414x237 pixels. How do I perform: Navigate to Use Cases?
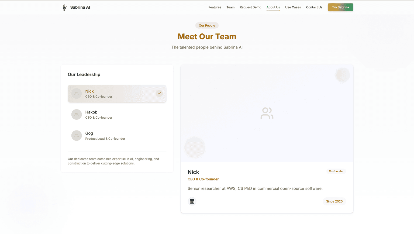click(293, 7)
